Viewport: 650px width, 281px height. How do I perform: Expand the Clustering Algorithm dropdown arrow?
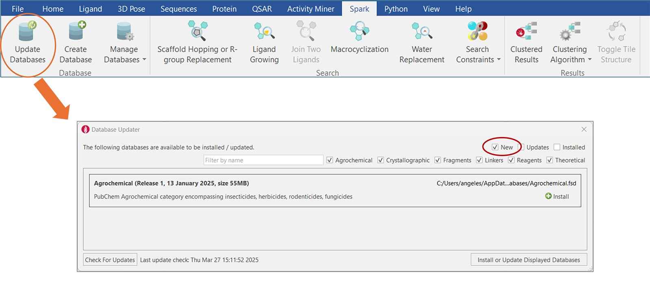pos(590,60)
